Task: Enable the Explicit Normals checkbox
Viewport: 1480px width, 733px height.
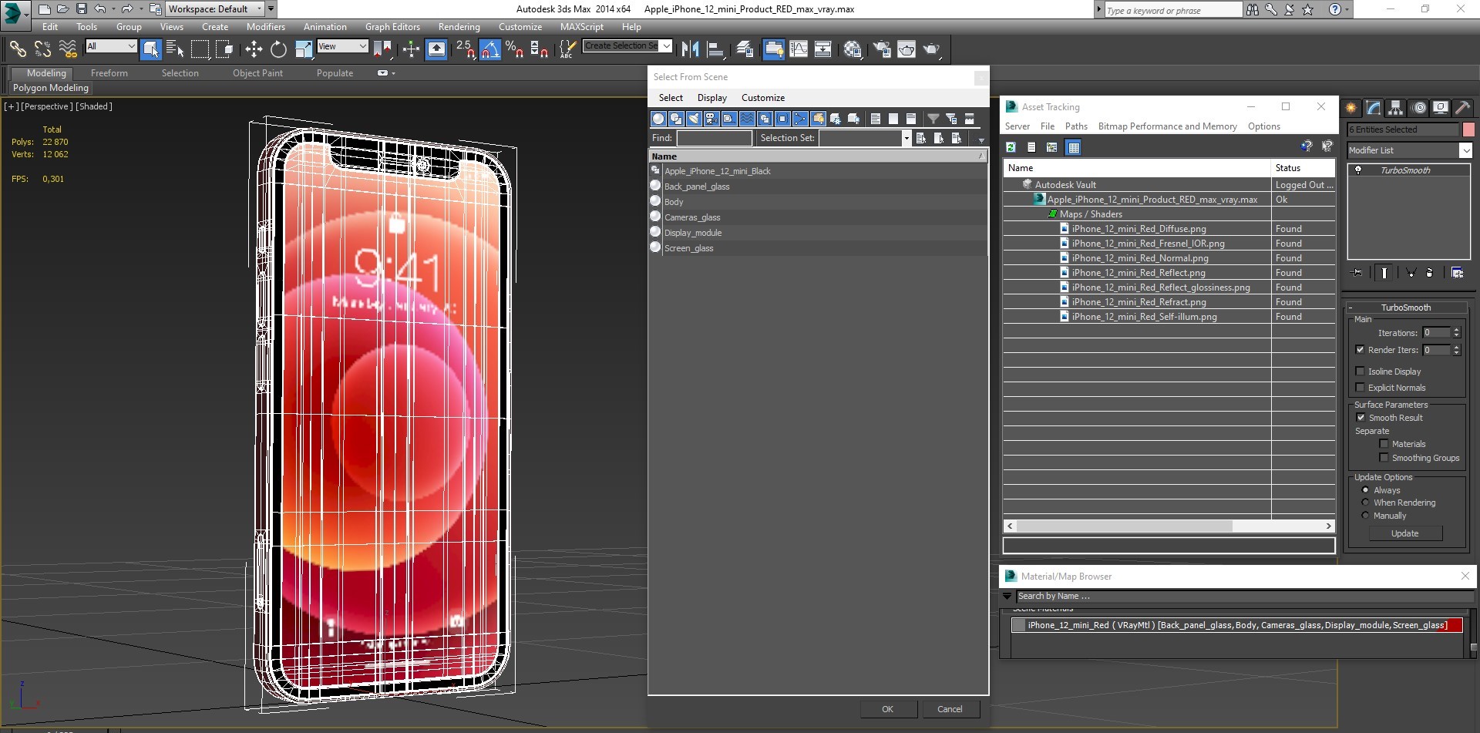Action: tap(1361, 388)
